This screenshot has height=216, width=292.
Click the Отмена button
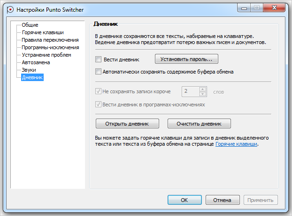click(x=223, y=200)
